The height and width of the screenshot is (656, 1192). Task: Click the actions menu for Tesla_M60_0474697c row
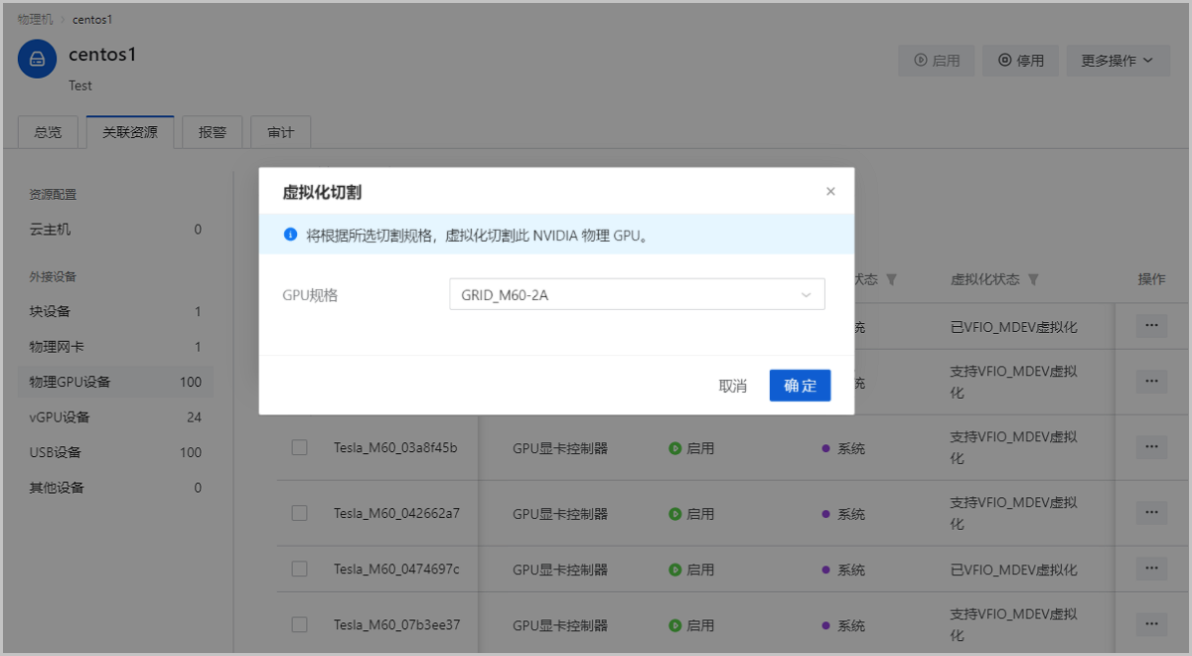coord(1150,568)
